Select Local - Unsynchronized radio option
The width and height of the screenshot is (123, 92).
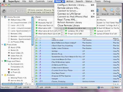[x=9, y=28]
